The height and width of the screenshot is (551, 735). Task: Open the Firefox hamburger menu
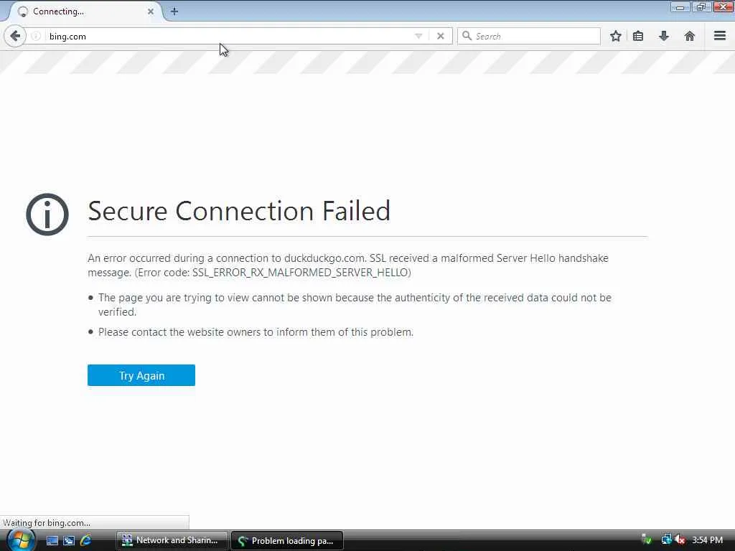coord(719,36)
